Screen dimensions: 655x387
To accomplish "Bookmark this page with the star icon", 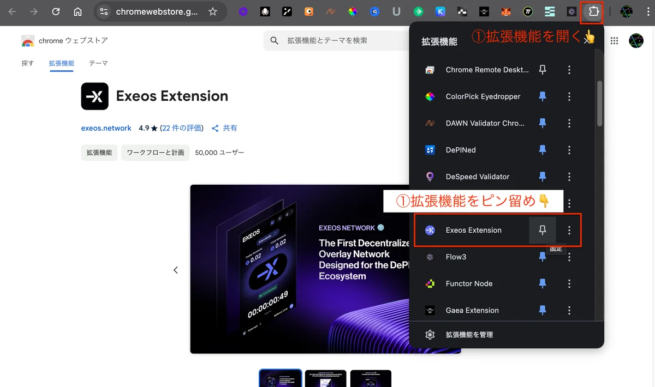I will point(213,11).
